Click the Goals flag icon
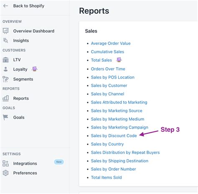198x194 pixels. pos(5,117)
